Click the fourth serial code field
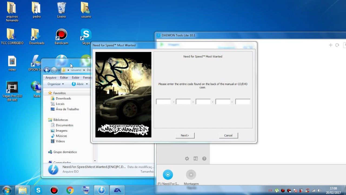The height and width of the screenshot is (195, 346). (223, 102)
